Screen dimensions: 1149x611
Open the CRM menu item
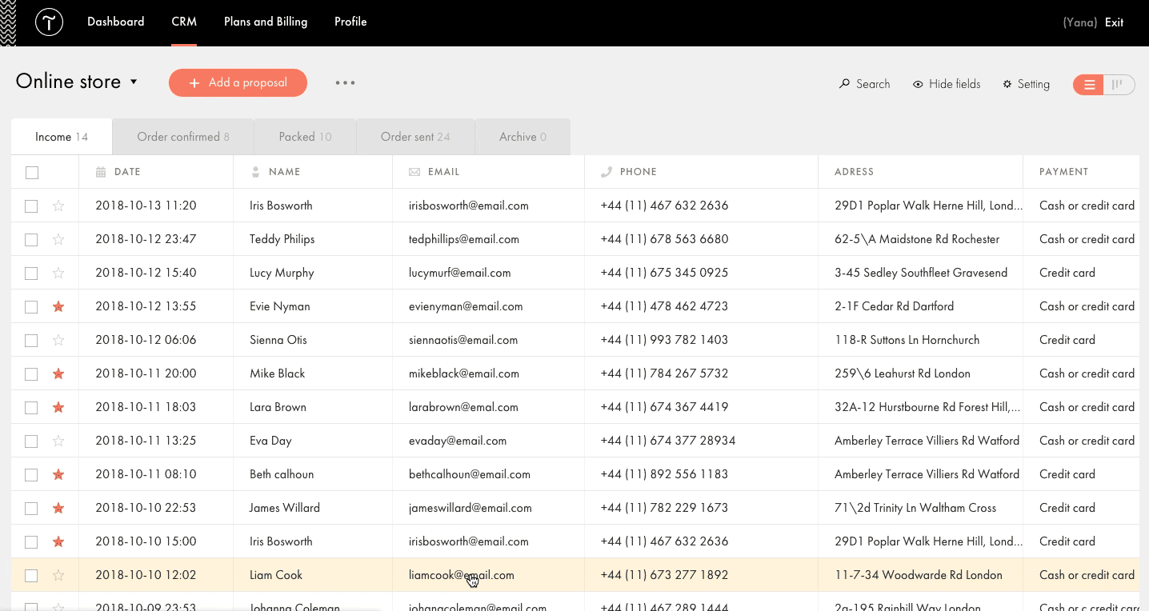183,22
